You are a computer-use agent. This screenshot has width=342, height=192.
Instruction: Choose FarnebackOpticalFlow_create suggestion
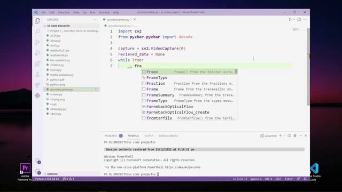[x=189, y=112]
